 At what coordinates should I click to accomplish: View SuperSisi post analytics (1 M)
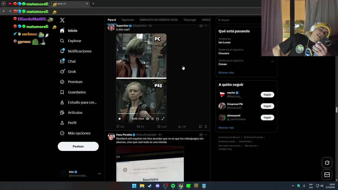tap(182, 127)
